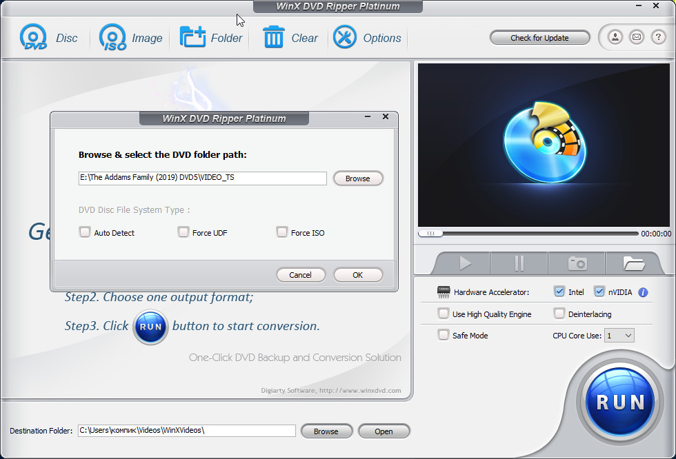The height and width of the screenshot is (459, 676).
Task: Click the hardware accelerator chip icon
Action: pos(443,292)
